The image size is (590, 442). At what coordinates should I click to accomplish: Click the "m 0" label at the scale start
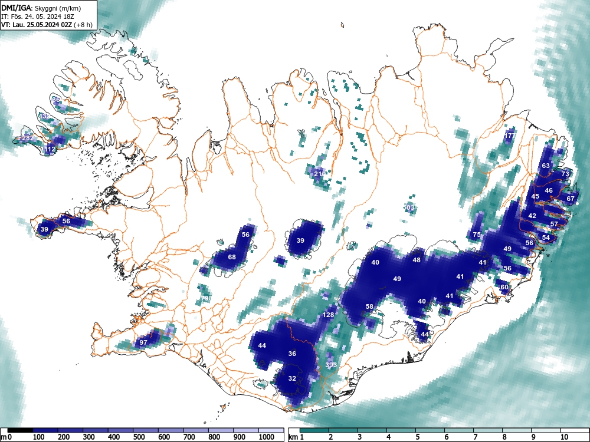[6, 437]
